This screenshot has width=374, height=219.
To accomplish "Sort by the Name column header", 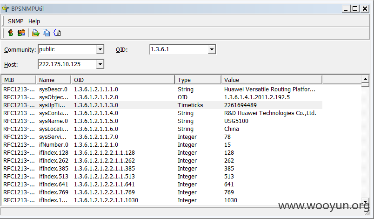I will (53, 80).
